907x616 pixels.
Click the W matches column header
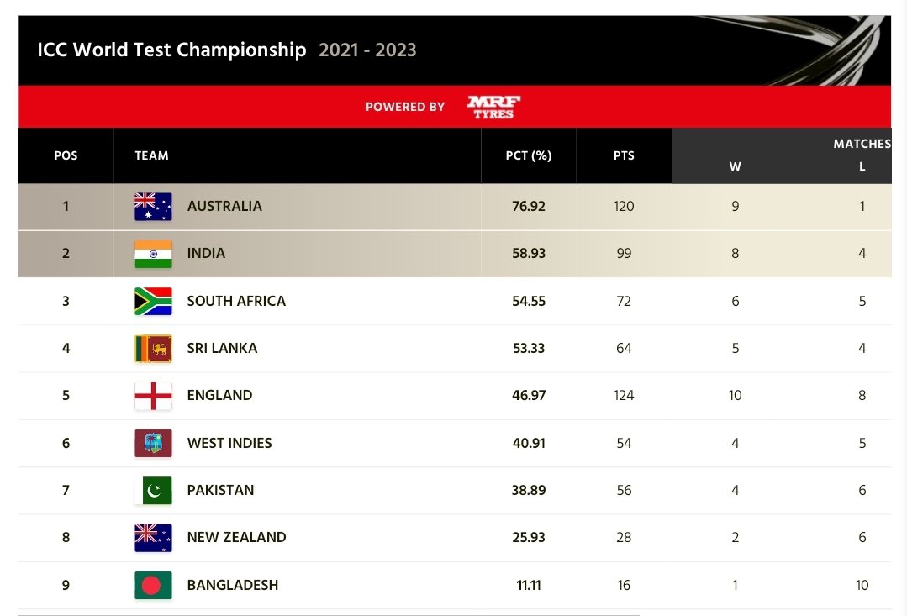coord(736,166)
